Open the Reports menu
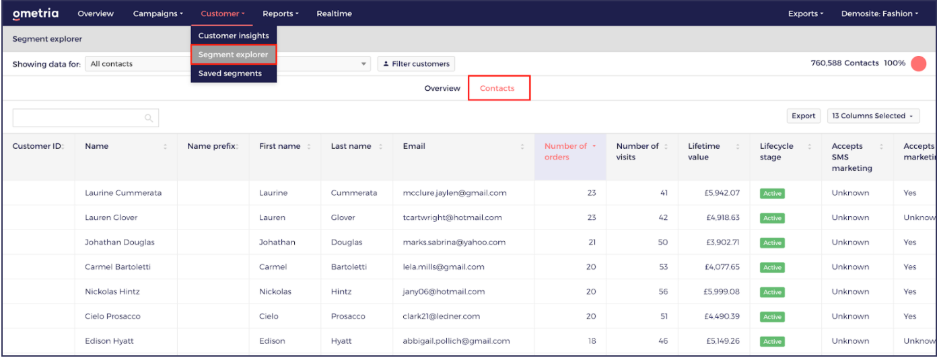Viewport: 937px width, 358px height. point(281,13)
